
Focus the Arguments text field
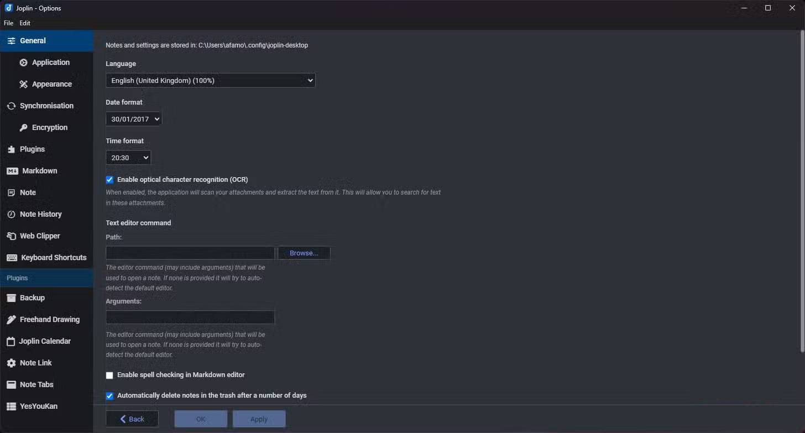coord(190,317)
